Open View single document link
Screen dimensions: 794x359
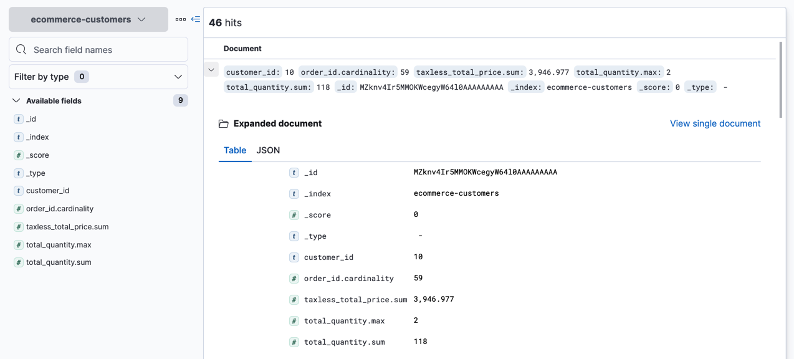pos(715,123)
